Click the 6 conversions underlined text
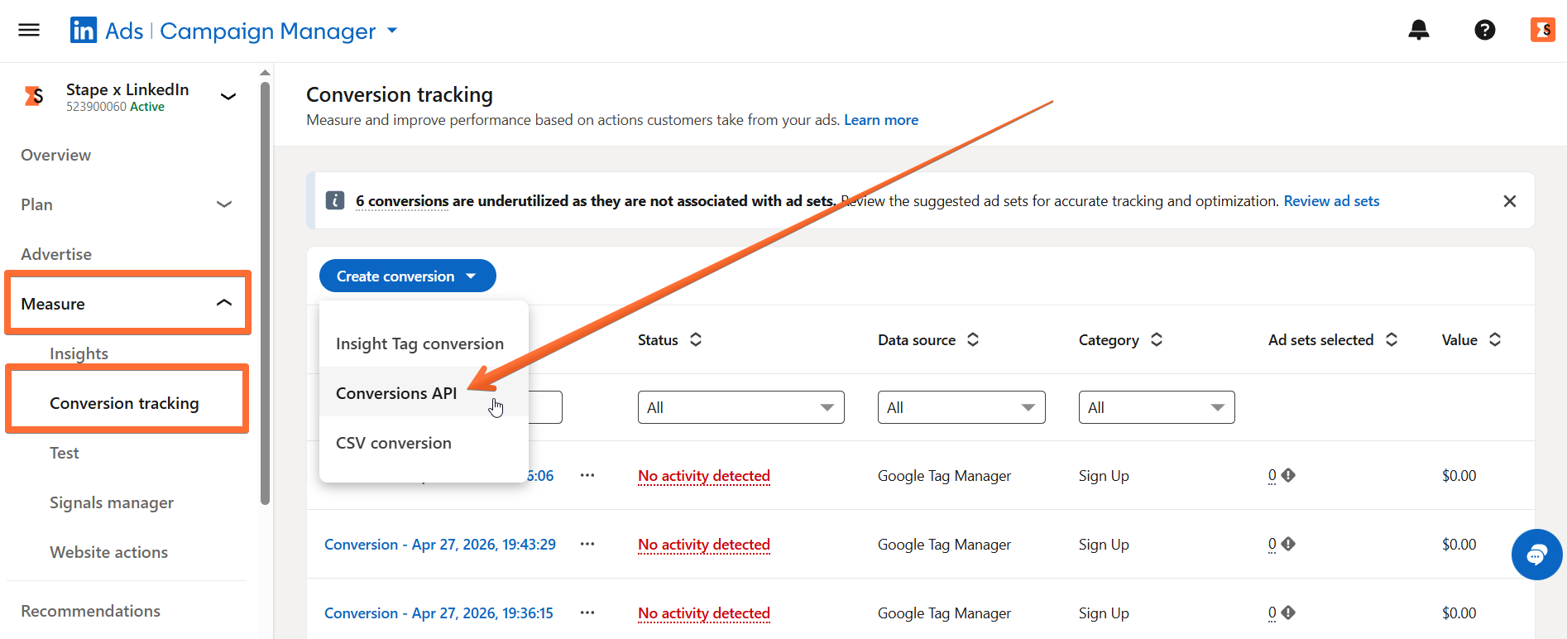The image size is (1567, 639). click(x=402, y=201)
